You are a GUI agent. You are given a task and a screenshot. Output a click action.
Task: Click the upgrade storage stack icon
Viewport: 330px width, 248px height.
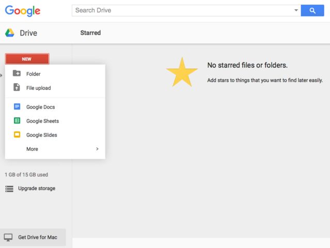point(9,189)
